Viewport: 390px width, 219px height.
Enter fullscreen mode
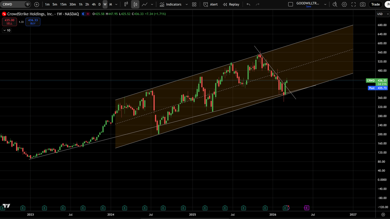(x=354, y=4)
